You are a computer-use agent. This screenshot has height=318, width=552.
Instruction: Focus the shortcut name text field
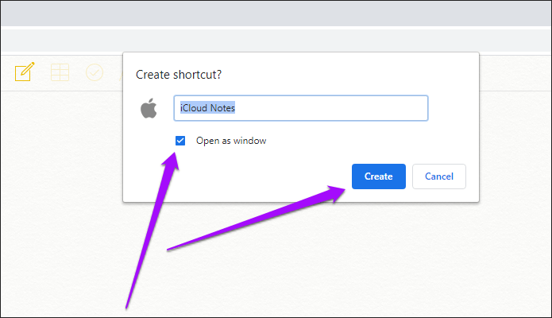(x=301, y=108)
